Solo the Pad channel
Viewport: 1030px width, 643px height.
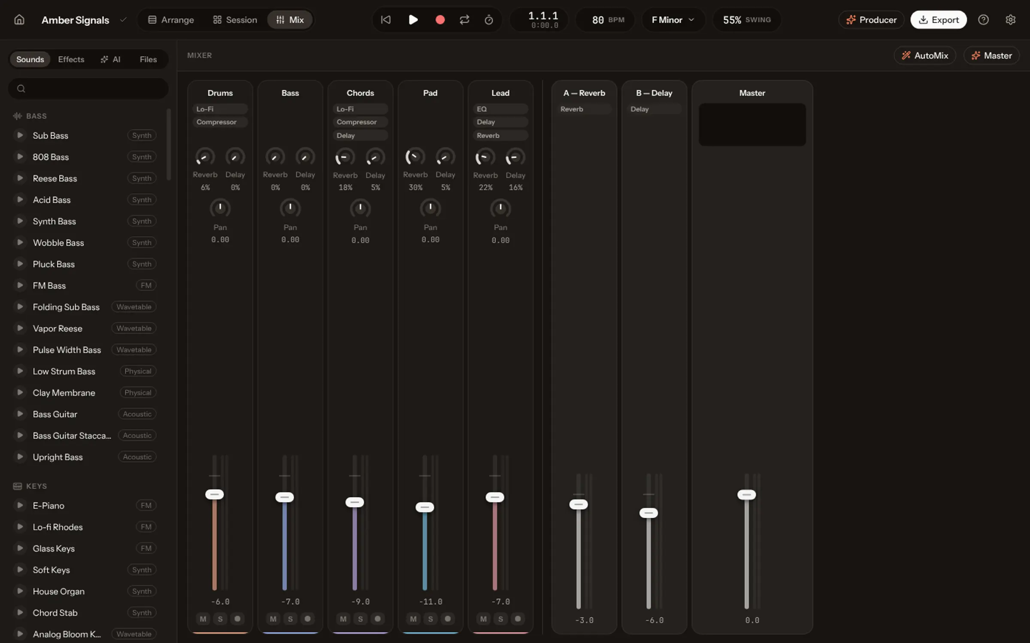pyautogui.click(x=430, y=619)
